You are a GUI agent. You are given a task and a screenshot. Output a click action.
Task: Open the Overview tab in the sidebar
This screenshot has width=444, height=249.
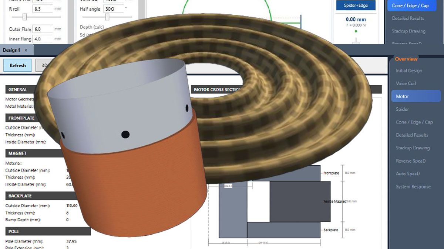[x=406, y=59]
